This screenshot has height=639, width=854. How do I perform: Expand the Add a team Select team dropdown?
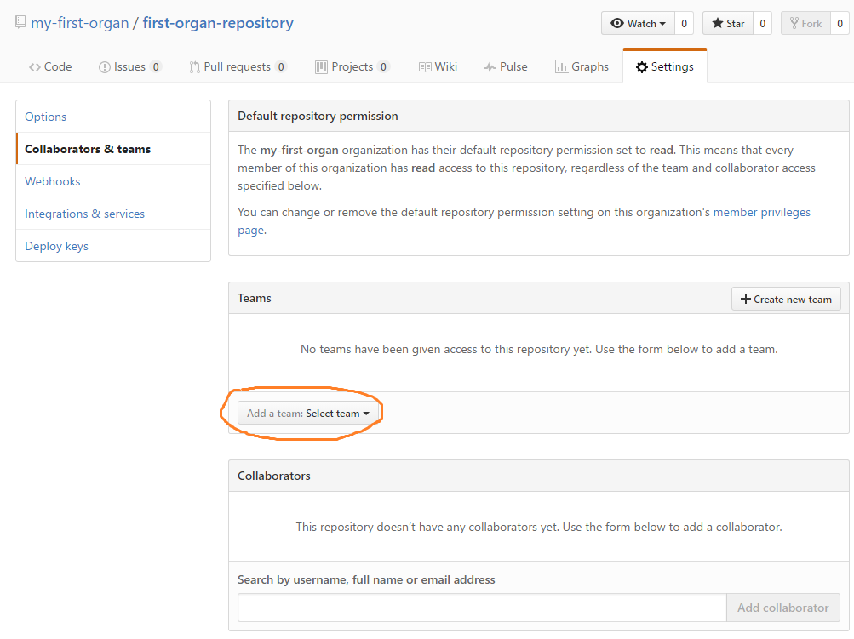pos(307,414)
